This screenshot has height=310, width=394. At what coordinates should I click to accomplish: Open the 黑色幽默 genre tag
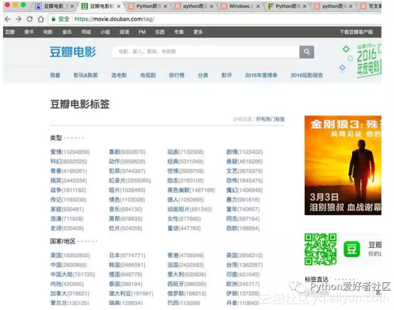(179, 190)
